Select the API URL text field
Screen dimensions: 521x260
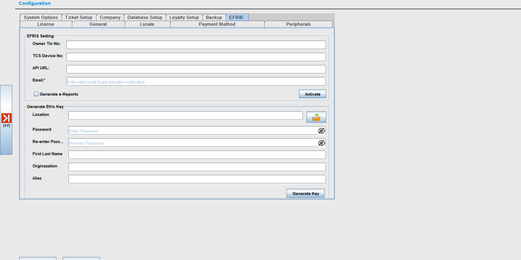point(196,69)
